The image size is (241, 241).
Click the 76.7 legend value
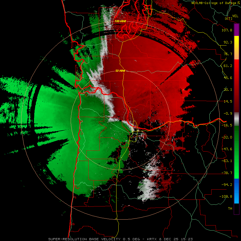228,54
